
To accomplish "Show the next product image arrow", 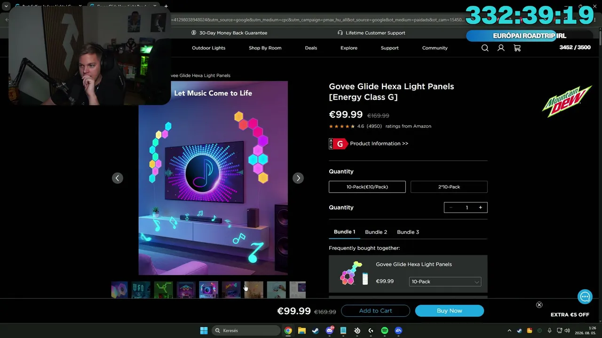I will pos(298,178).
